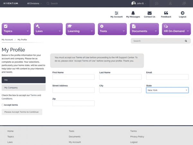This screenshot has height=145, width=193.
Task: Click the single user icon in top bar
Action: pos(170,4)
